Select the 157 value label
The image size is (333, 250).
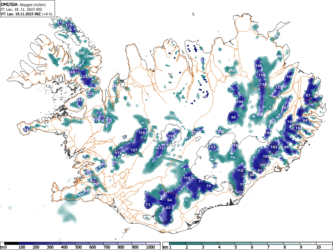278,87
